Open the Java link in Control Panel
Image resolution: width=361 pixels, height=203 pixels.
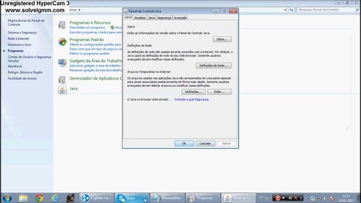click(73, 89)
